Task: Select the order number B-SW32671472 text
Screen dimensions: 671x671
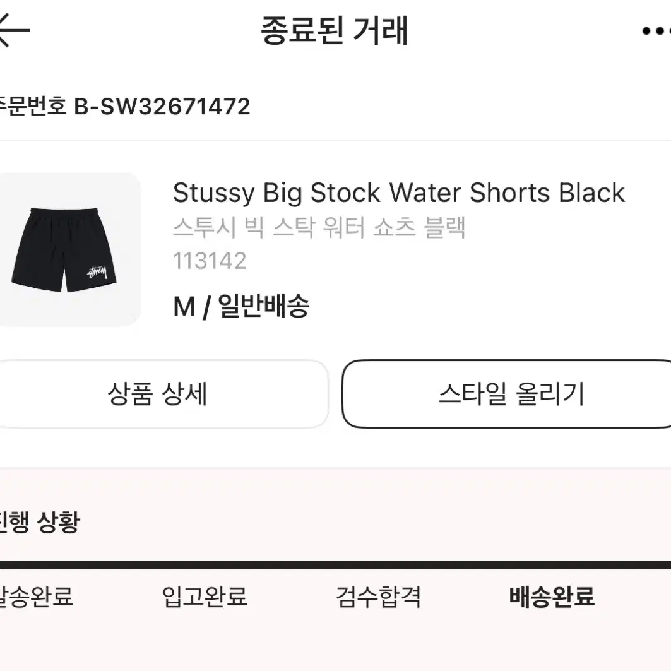Action: [x=162, y=106]
